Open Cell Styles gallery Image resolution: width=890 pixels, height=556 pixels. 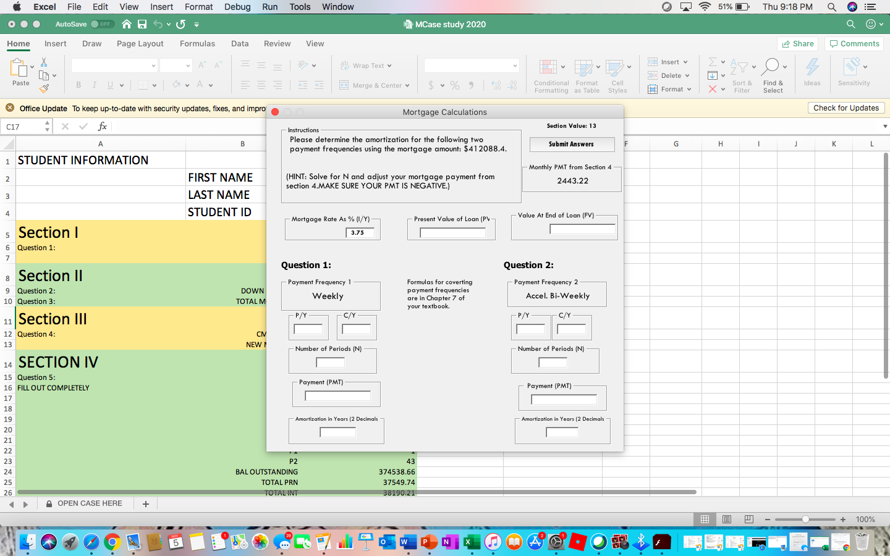(x=617, y=77)
